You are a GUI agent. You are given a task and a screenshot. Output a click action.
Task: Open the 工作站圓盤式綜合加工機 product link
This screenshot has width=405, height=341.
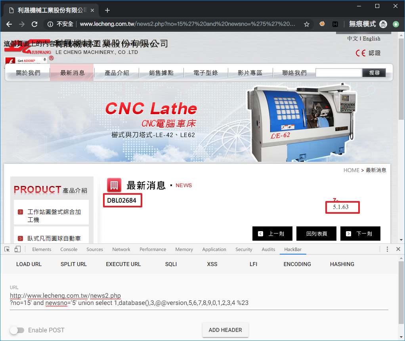pyautogui.click(x=54, y=216)
